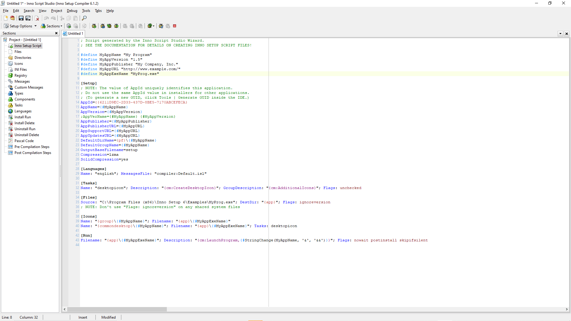Screen dimensions: 571x321
Task: Click the horizontal scrollbar thumb
Action: (117, 309)
